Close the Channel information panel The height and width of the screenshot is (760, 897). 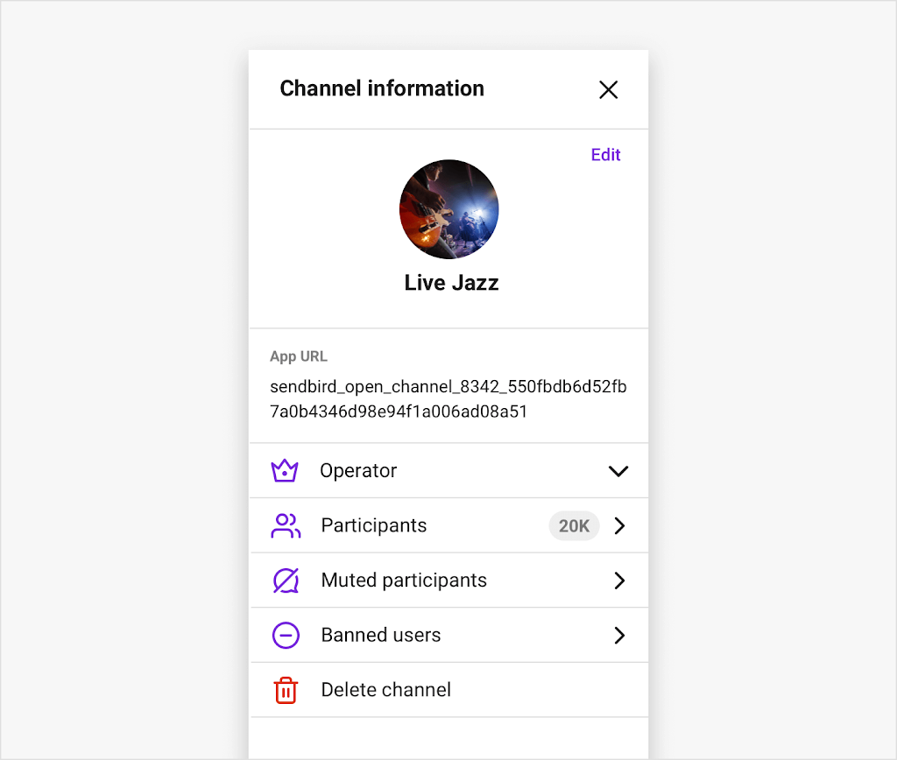pyautogui.click(x=608, y=90)
